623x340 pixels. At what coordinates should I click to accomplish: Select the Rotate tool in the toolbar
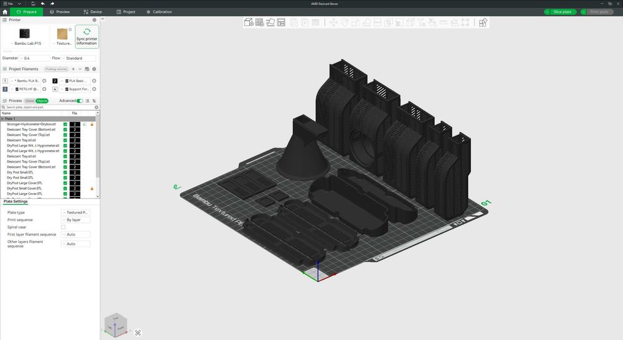point(345,22)
